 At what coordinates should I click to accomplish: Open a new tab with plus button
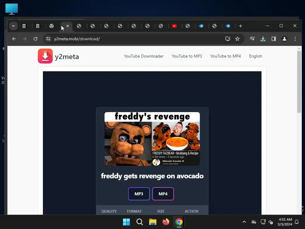coord(241,26)
